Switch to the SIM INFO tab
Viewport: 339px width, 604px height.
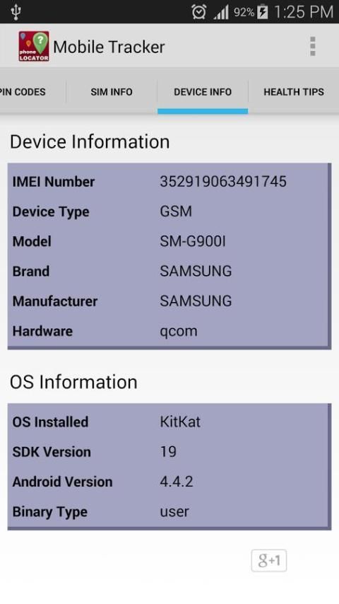click(x=112, y=92)
